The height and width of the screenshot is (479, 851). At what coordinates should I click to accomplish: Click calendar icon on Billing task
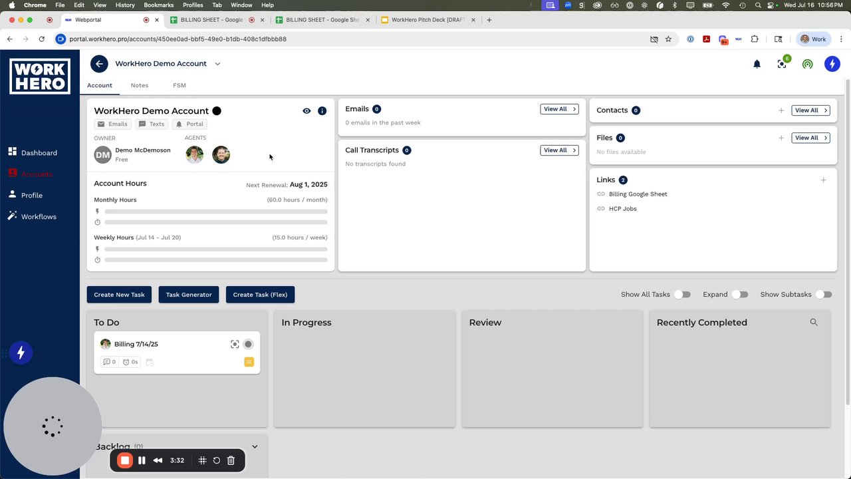[x=150, y=362]
